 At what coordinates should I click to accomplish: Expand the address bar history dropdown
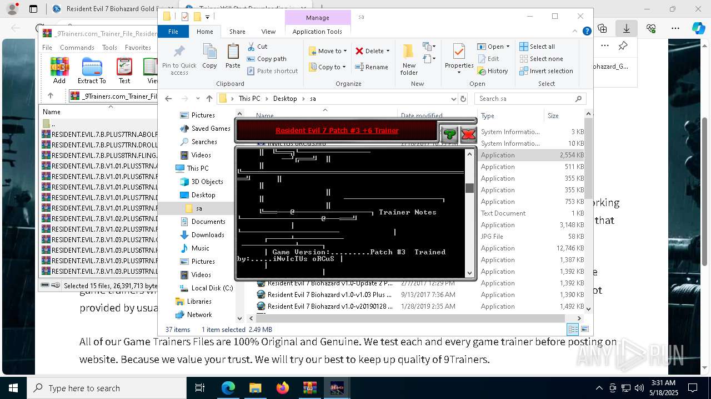point(454,99)
